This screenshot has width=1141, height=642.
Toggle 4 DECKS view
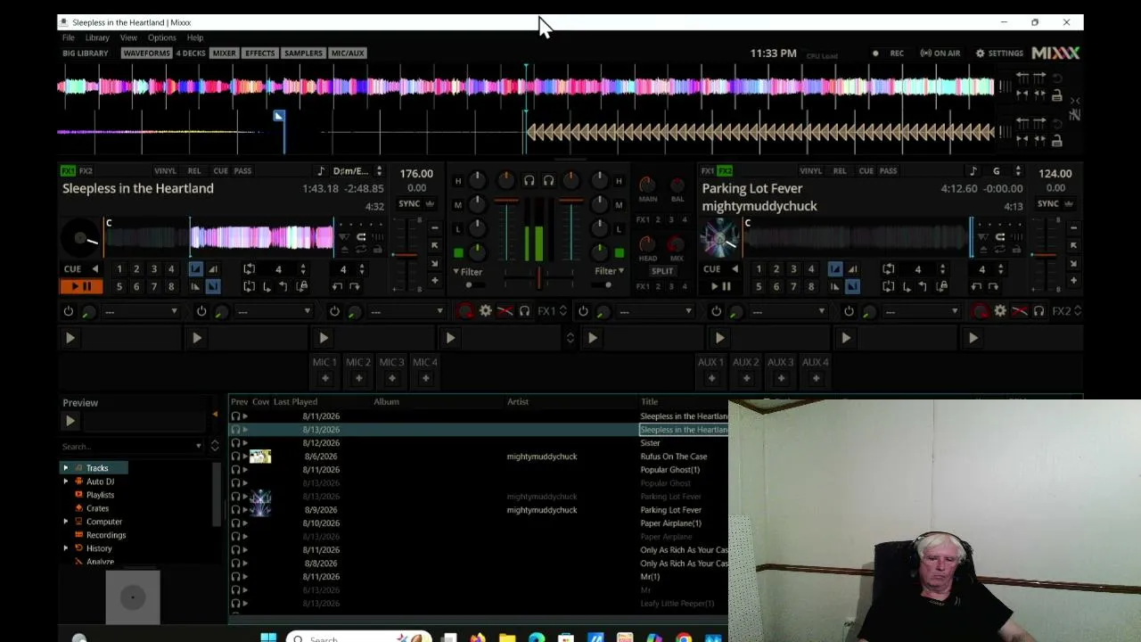click(191, 53)
